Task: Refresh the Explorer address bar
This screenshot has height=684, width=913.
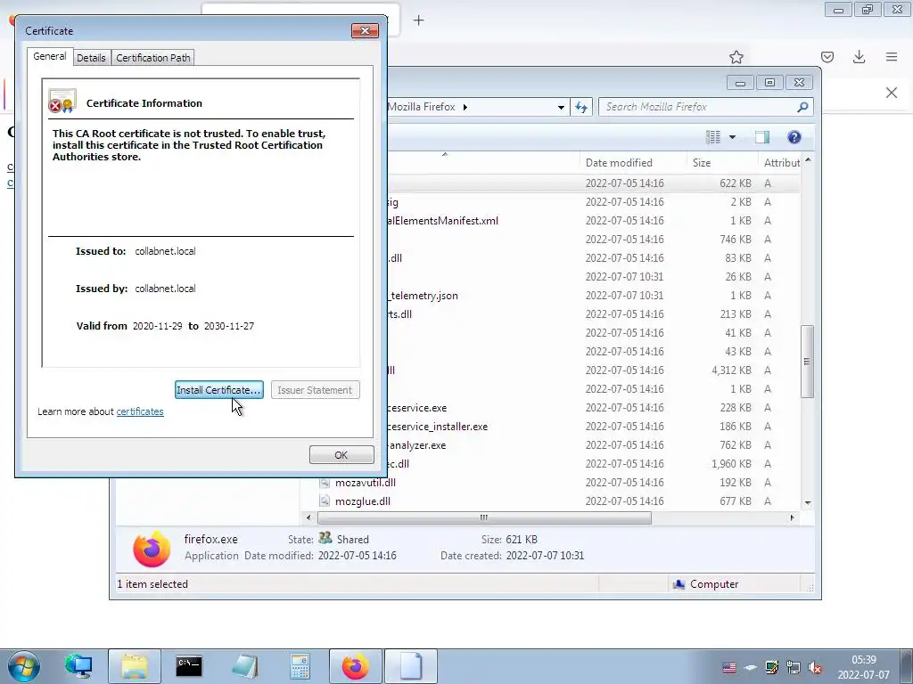Action: pyautogui.click(x=581, y=107)
